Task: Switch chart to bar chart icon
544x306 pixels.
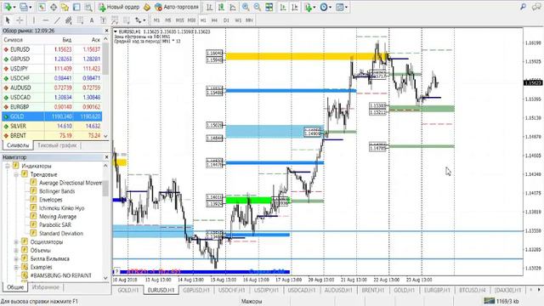Action: [x=210, y=7]
